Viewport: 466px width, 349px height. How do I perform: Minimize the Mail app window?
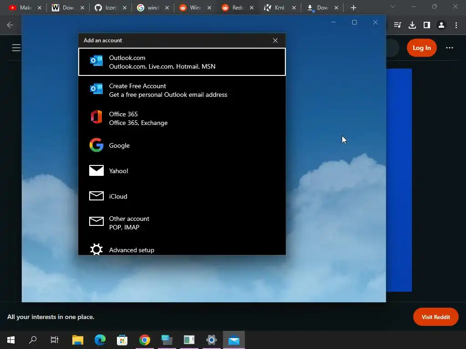(334, 22)
